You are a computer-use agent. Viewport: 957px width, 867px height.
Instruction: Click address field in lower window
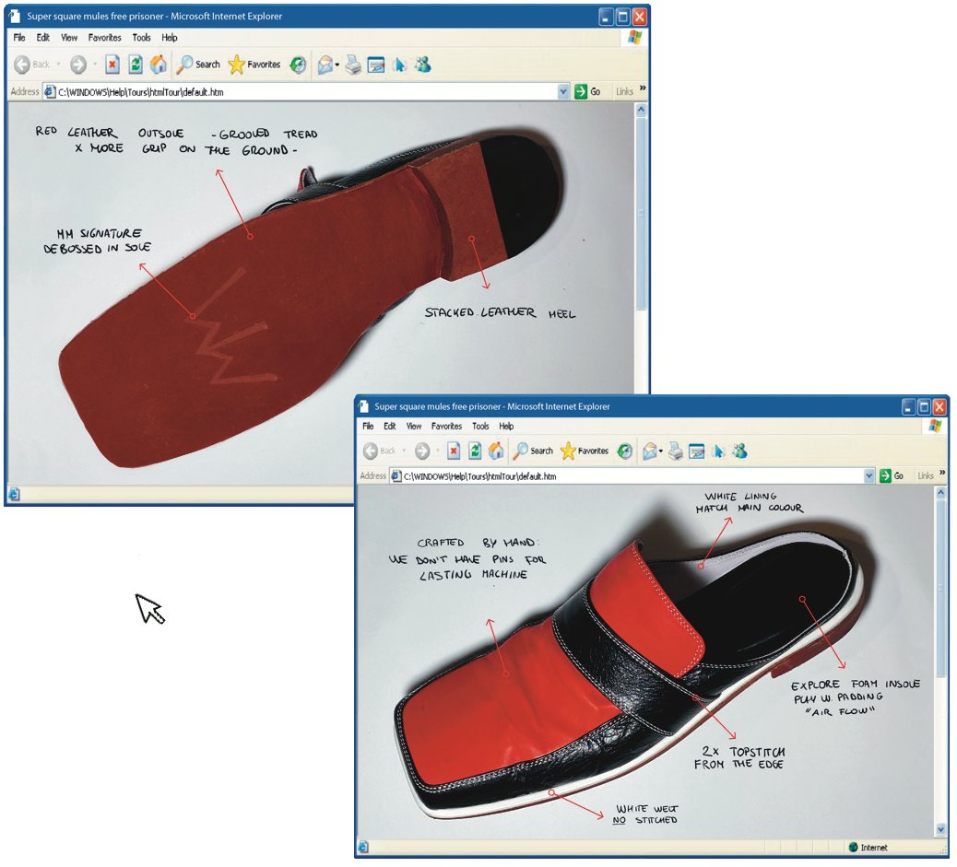point(632,476)
